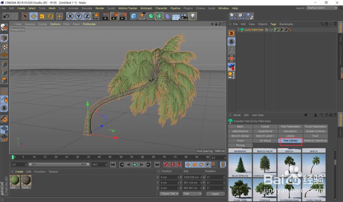Toggle Z-axis lock button
Screen dimensions: 343x202
point(87,16)
